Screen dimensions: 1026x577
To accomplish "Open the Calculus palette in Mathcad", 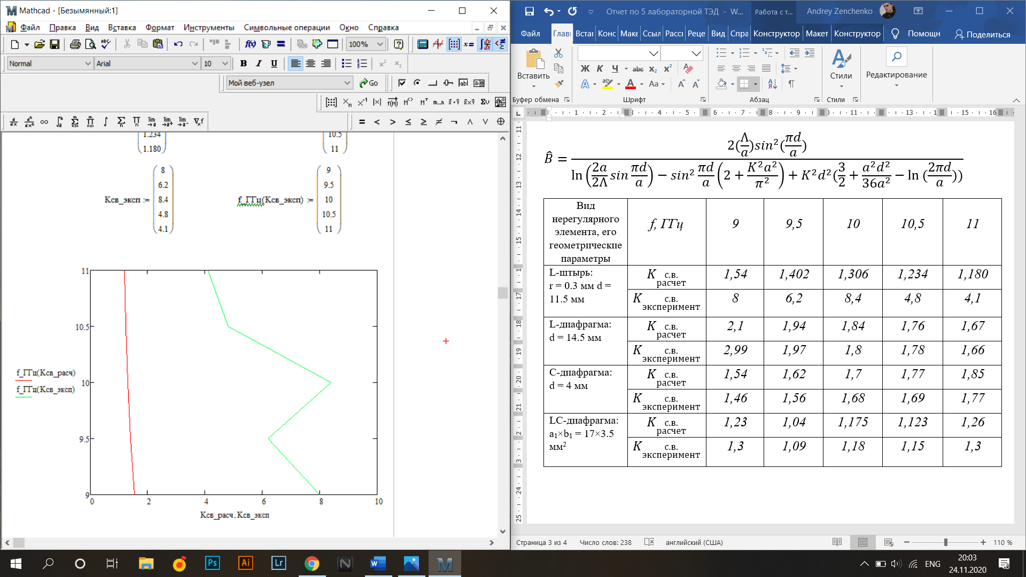I will click(x=485, y=44).
